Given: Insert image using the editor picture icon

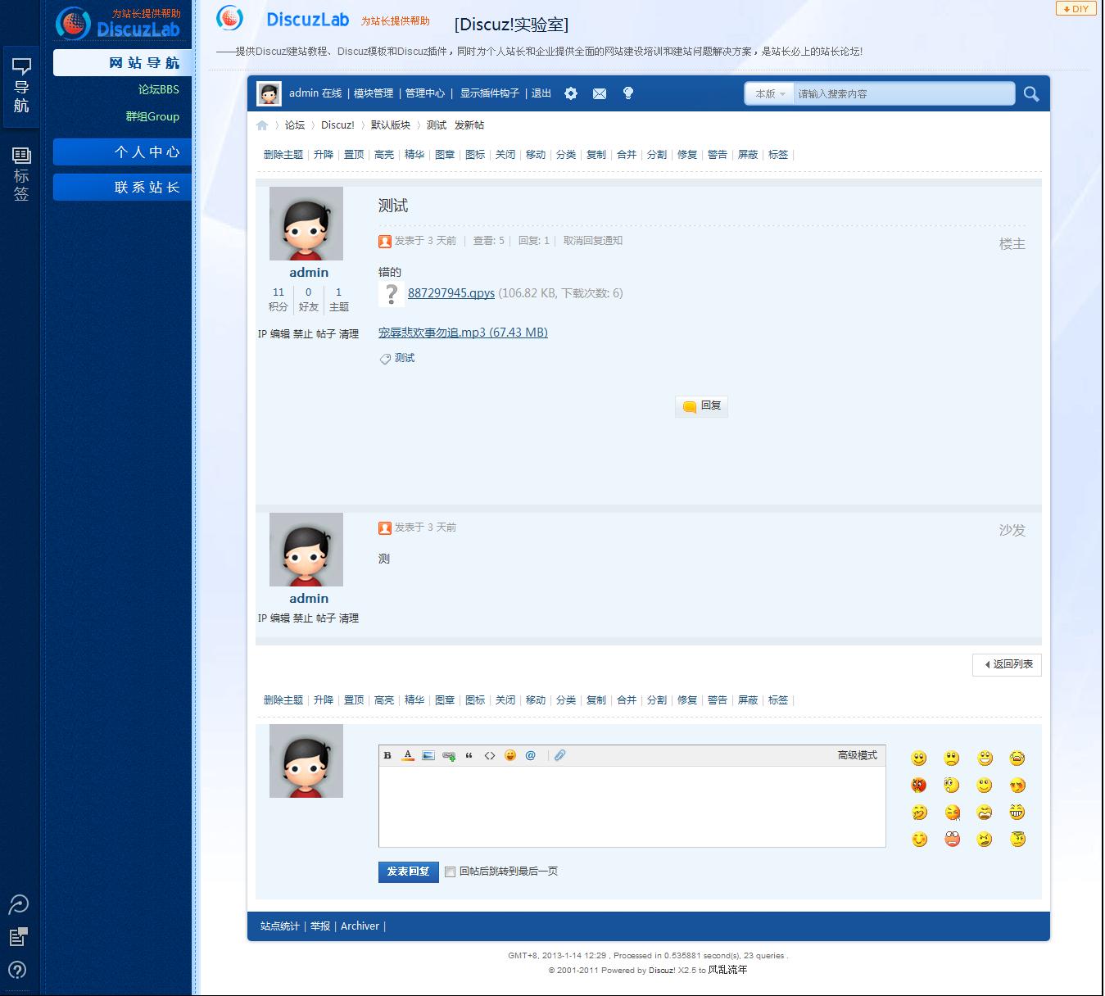Looking at the screenshot, I should tap(428, 755).
